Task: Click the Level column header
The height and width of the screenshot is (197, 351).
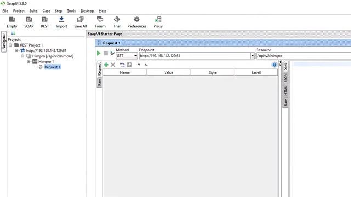Action: [x=256, y=73]
